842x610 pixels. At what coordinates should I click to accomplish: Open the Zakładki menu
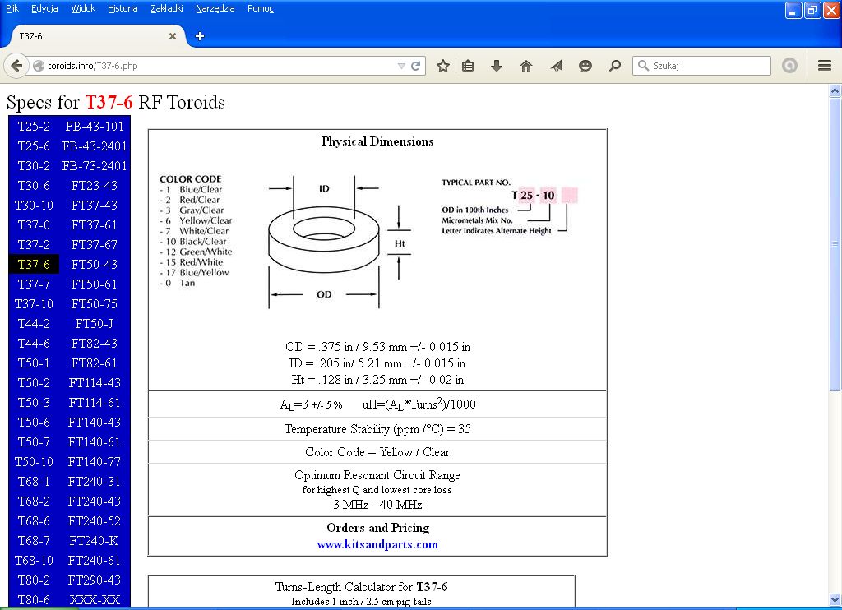167,8
